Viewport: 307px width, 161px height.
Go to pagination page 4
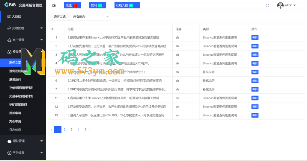pyautogui.click(x=78, y=130)
